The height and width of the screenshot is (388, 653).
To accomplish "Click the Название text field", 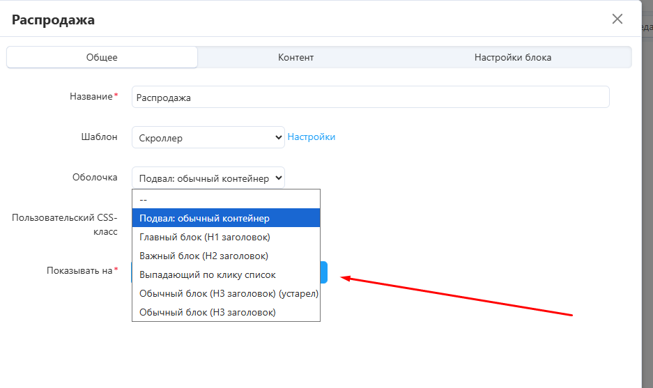I will 370,98.
